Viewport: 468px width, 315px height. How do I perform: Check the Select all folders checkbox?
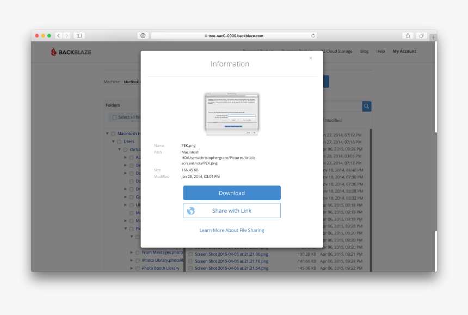(x=115, y=117)
